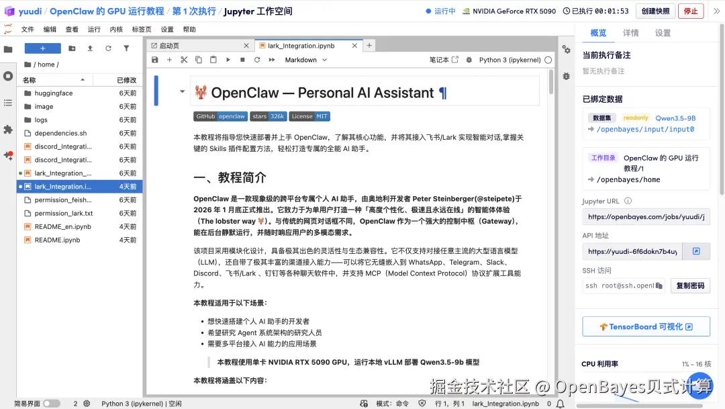Open the 帮助 menu
This screenshot has width=725, height=409.
[x=189, y=29]
